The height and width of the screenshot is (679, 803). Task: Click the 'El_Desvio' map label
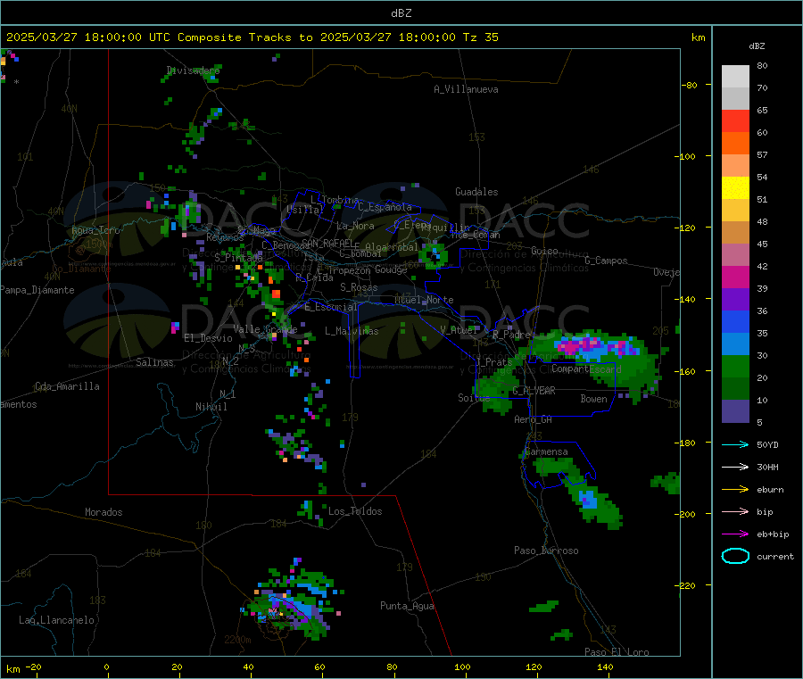click(209, 338)
